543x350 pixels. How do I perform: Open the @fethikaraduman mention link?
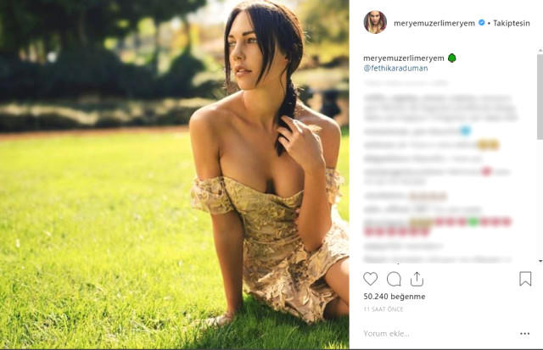pyautogui.click(x=395, y=68)
